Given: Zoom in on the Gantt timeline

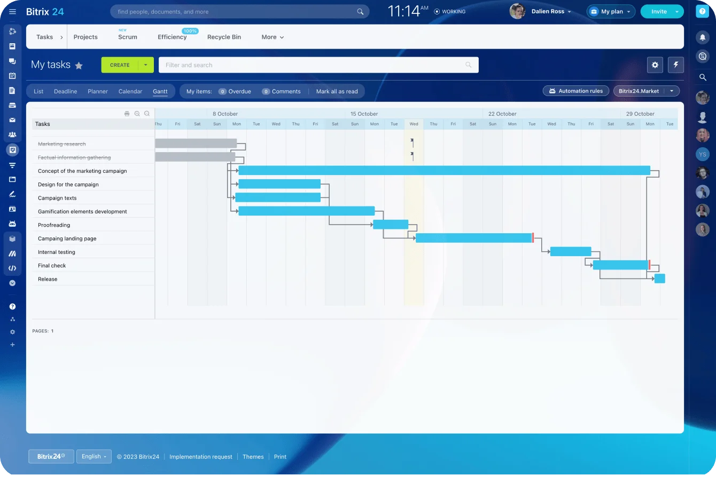Looking at the screenshot, I should click(x=137, y=113).
